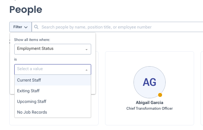Collapse the value list using up arrow
Image resolution: width=203 pixels, height=130 pixels.
click(87, 70)
